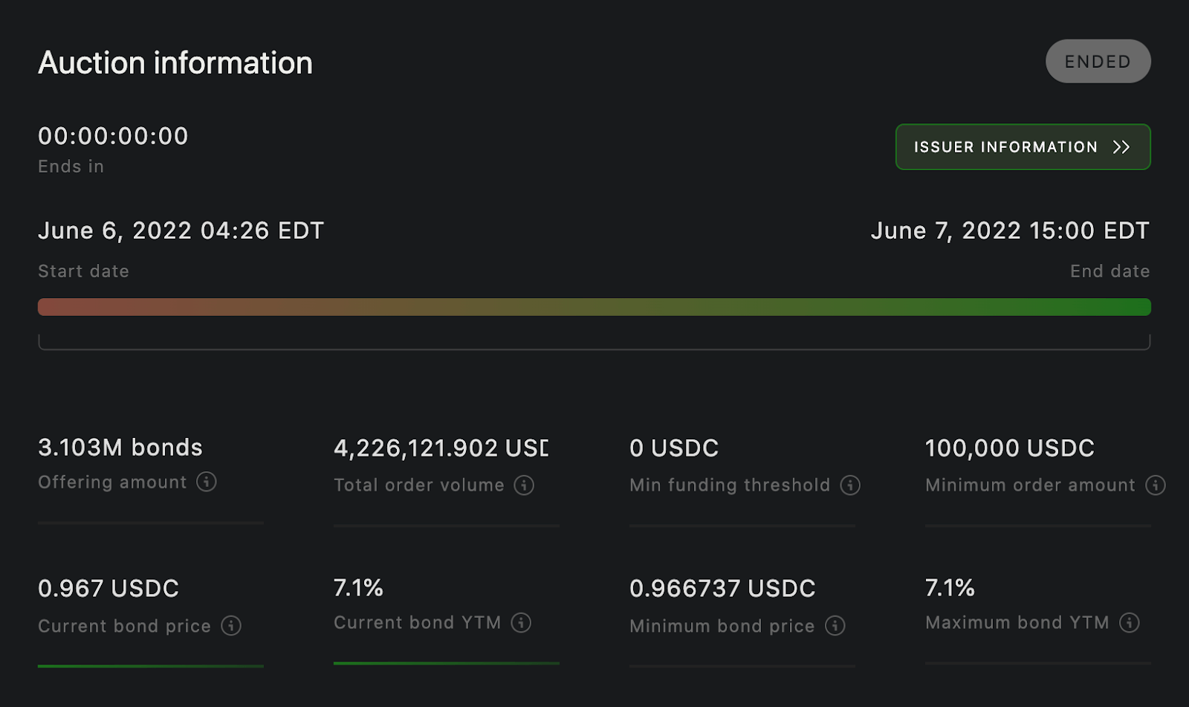Select the 00:00:00:00 countdown timer
This screenshot has width=1189, height=707.
coord(113,136)
